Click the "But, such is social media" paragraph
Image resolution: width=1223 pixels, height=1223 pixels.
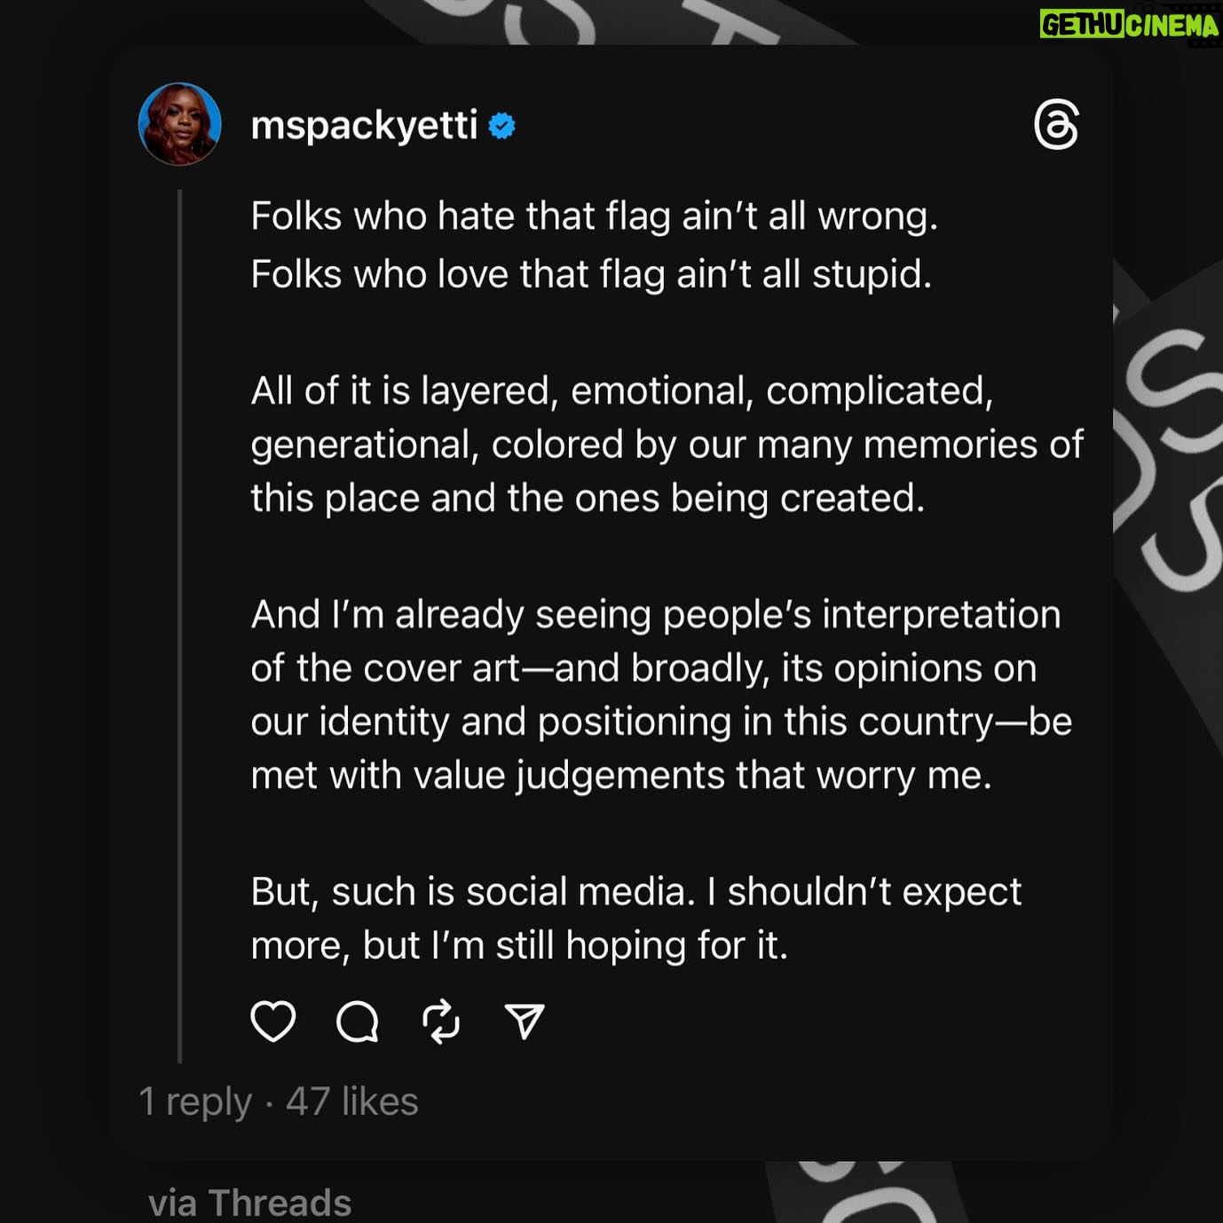pyautogui.click(x=635, y=918)
